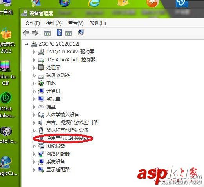The image size is (204, 187).
Task: Open the 帮助(H) menu
Action: pos(98,23)
